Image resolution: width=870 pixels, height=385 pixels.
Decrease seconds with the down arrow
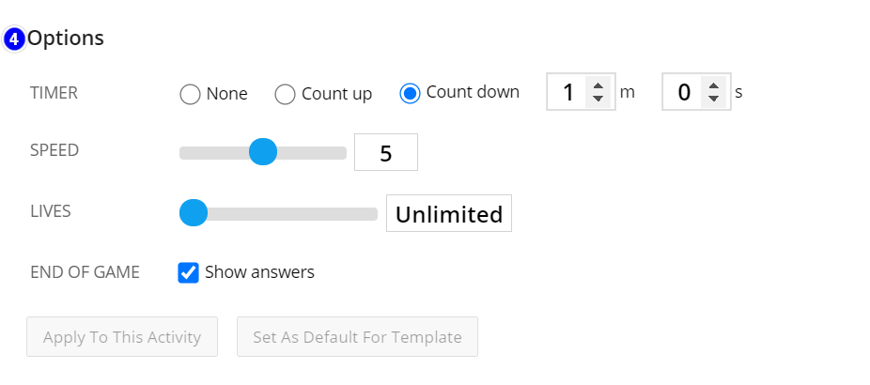713,99
